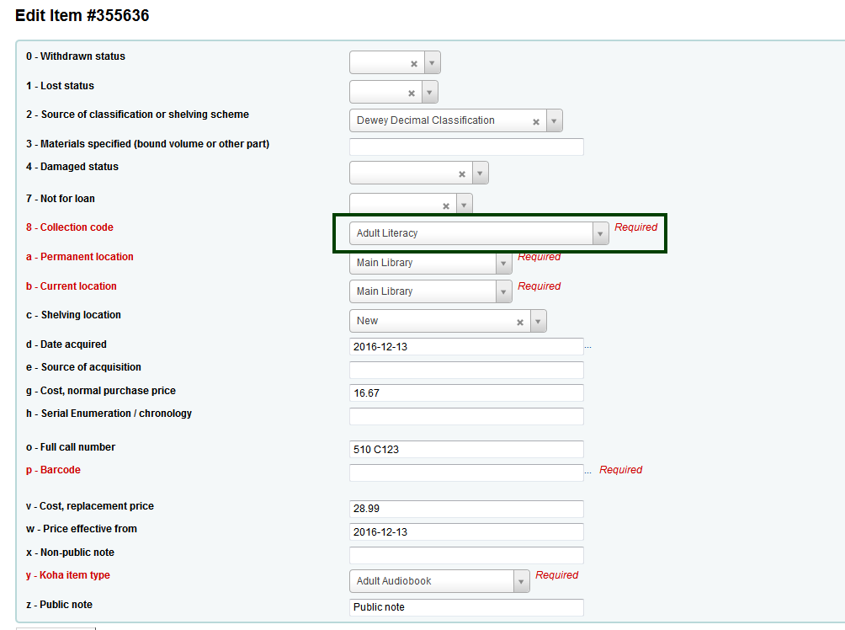Focus the Full call number field
The image size is (845, 630).
point(465,450)
